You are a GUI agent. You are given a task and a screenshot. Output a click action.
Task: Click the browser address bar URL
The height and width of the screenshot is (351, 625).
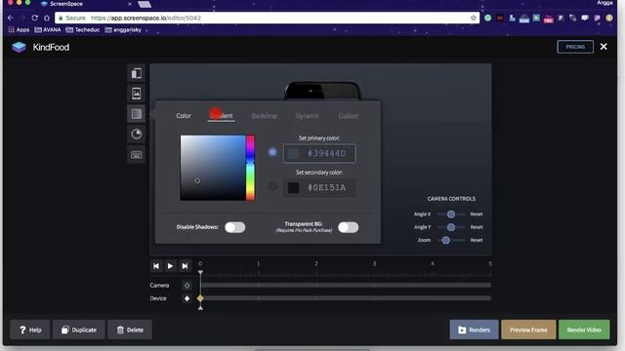click(x=146, y=18)
